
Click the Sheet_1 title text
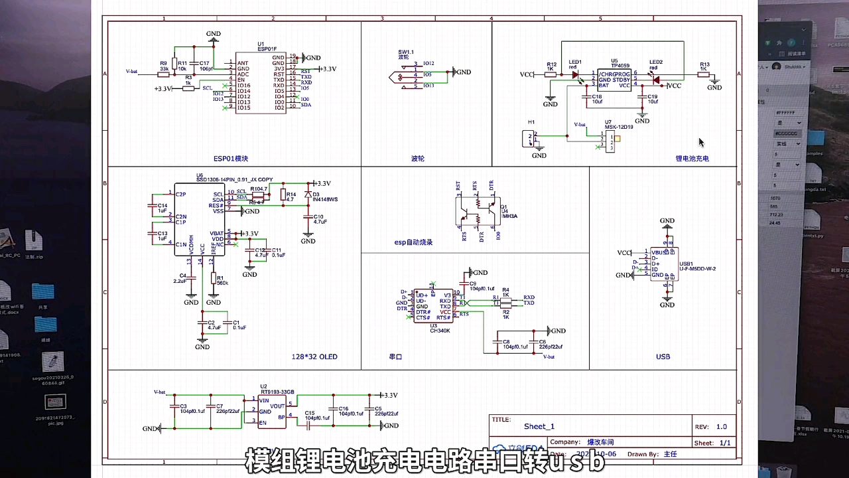click(539, 427)
